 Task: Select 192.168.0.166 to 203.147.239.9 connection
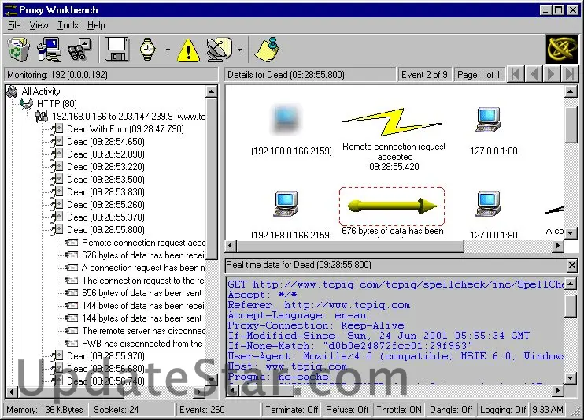(x=128, y=117)
